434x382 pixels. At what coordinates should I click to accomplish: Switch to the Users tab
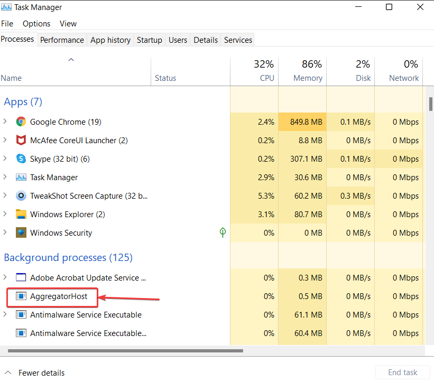[178, 40]
